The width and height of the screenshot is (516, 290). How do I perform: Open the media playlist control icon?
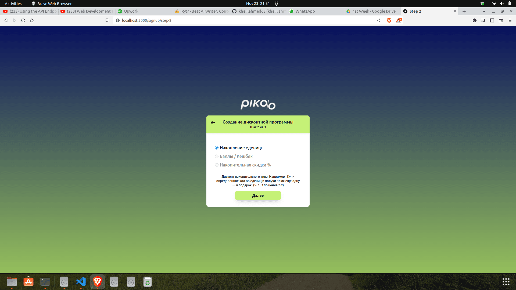[x=483, y=20]
